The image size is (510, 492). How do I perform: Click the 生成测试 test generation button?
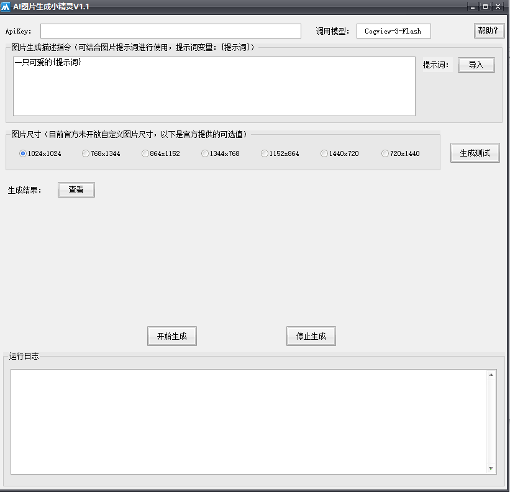[475, 153]
